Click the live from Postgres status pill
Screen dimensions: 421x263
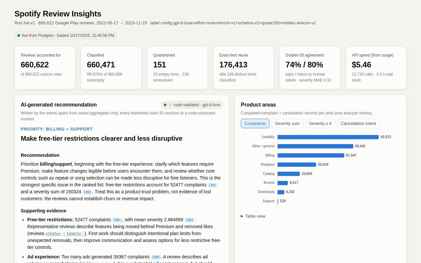click(x=66, y=36)
